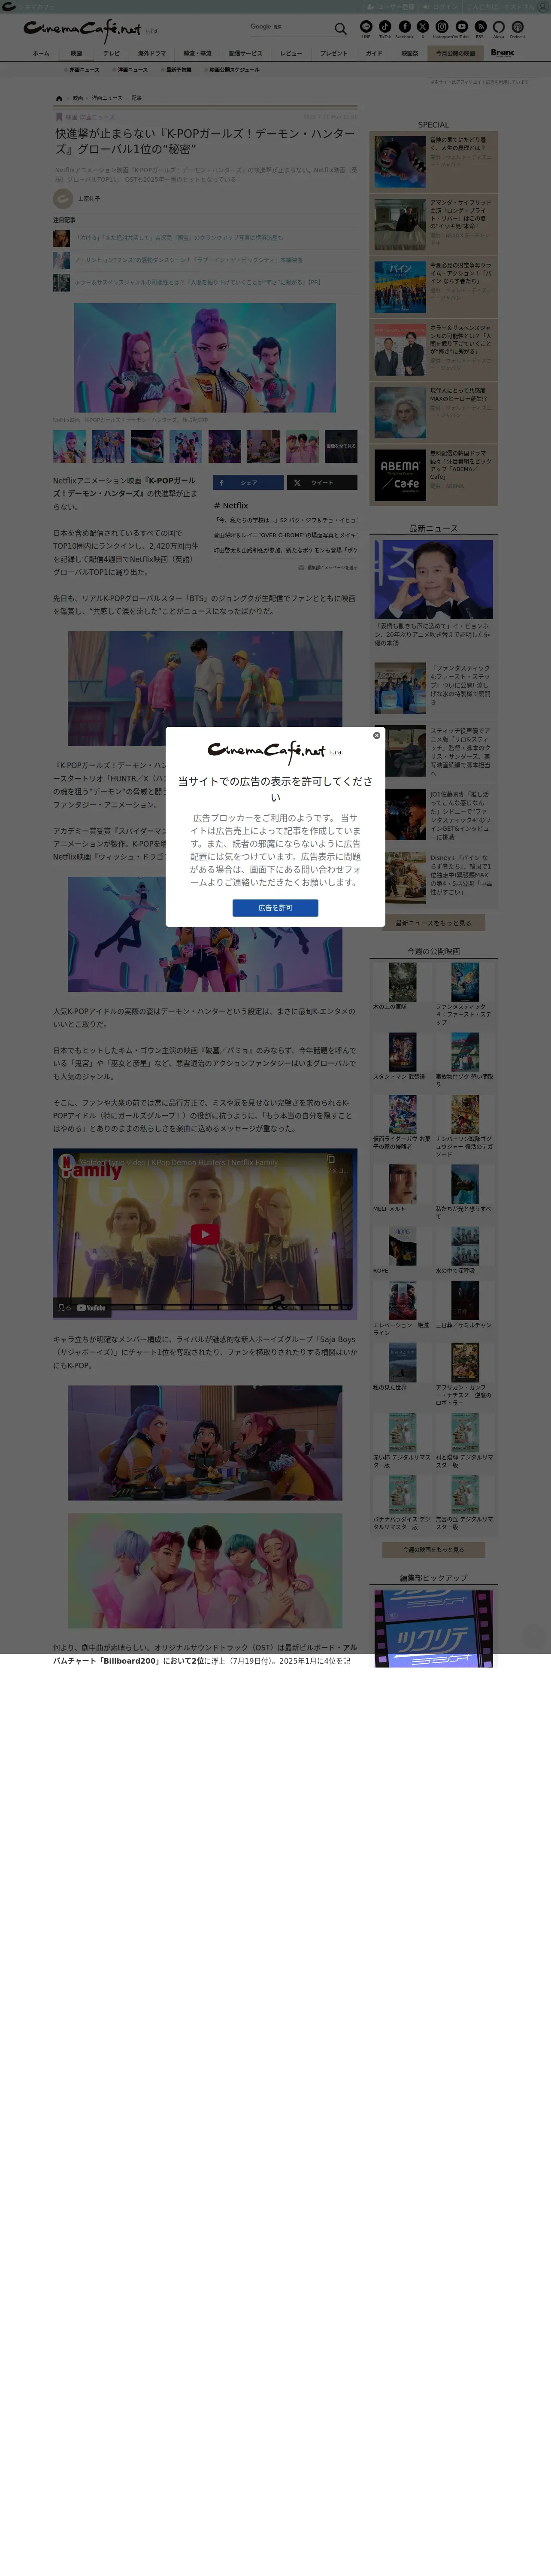Open the テレビ navigation tab
Screen dimensions: 551x2576
[x=111, y=53]
